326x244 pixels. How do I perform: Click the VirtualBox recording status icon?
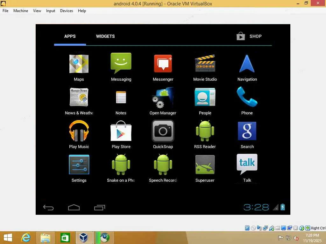tap(289, 228)
